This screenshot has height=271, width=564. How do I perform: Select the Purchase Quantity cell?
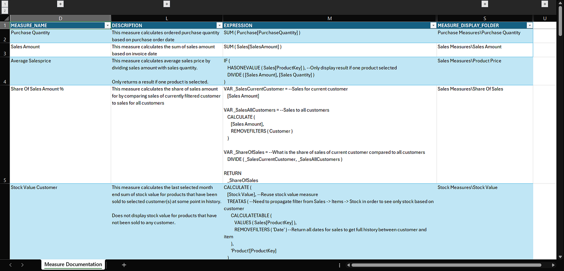pyautogui.click(x=60, y=36)
